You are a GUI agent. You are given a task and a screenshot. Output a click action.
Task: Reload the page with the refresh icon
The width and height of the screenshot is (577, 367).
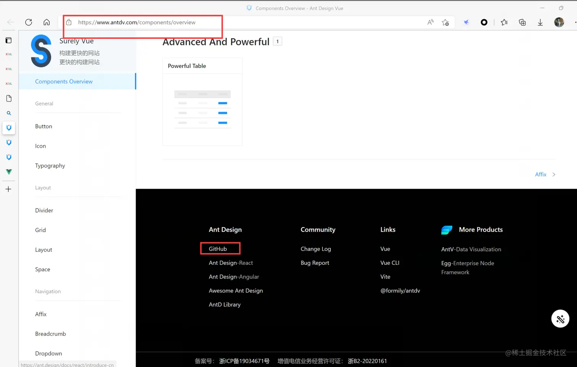29,22
